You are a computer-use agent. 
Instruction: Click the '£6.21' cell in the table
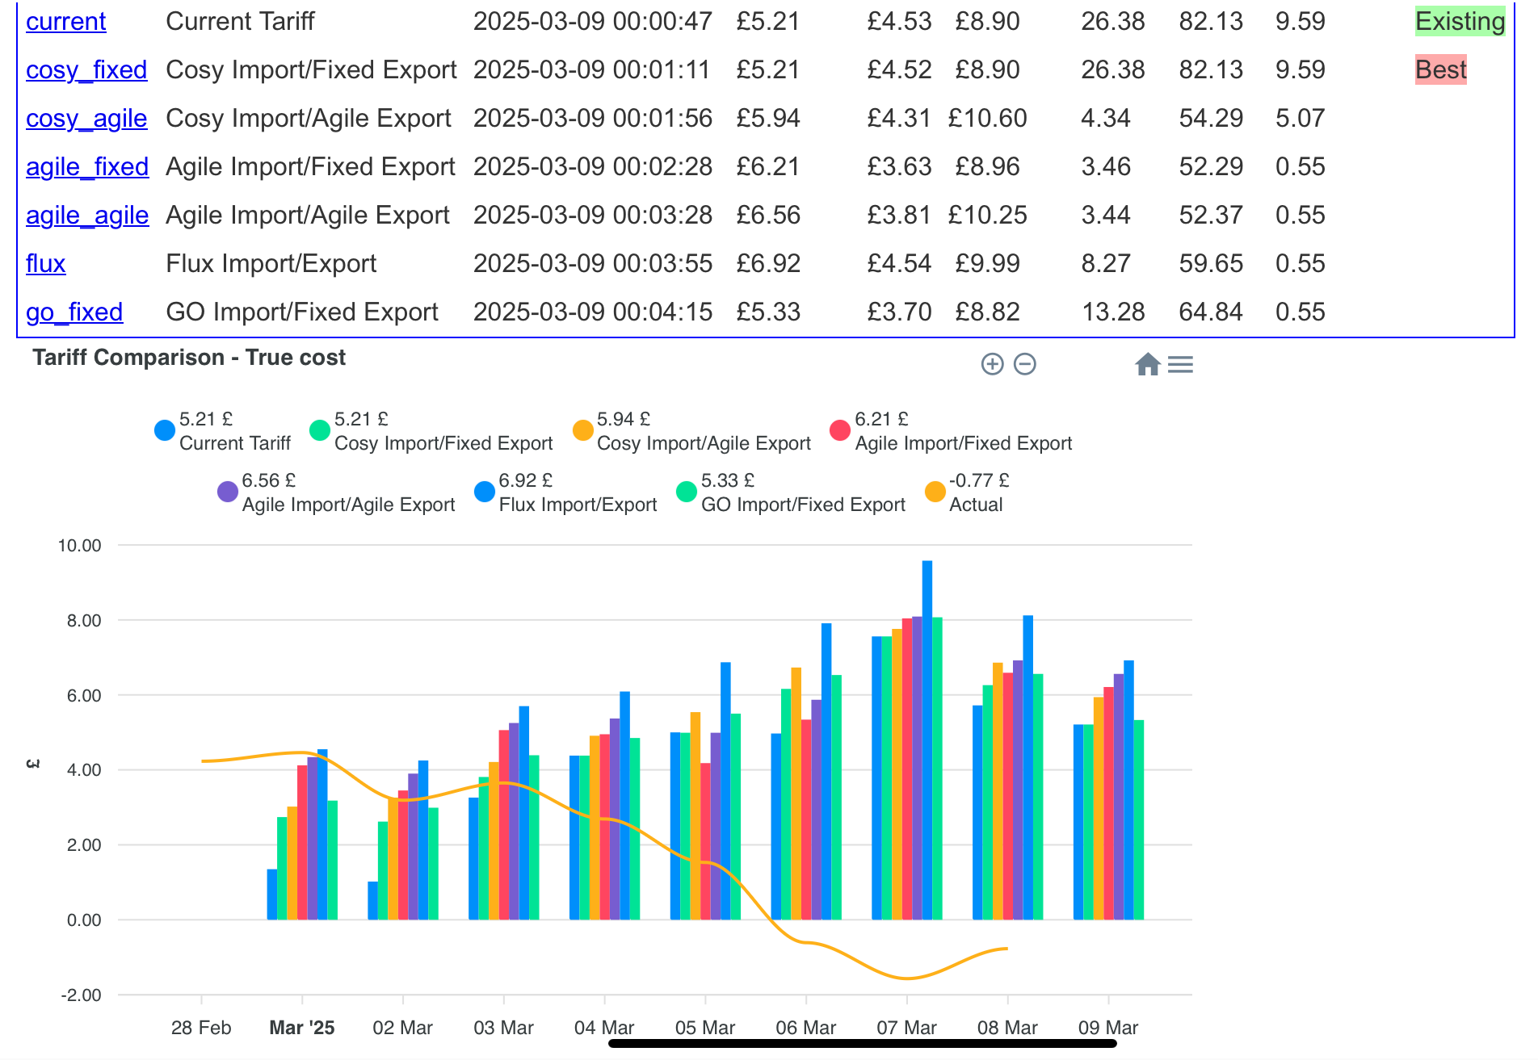768,167
